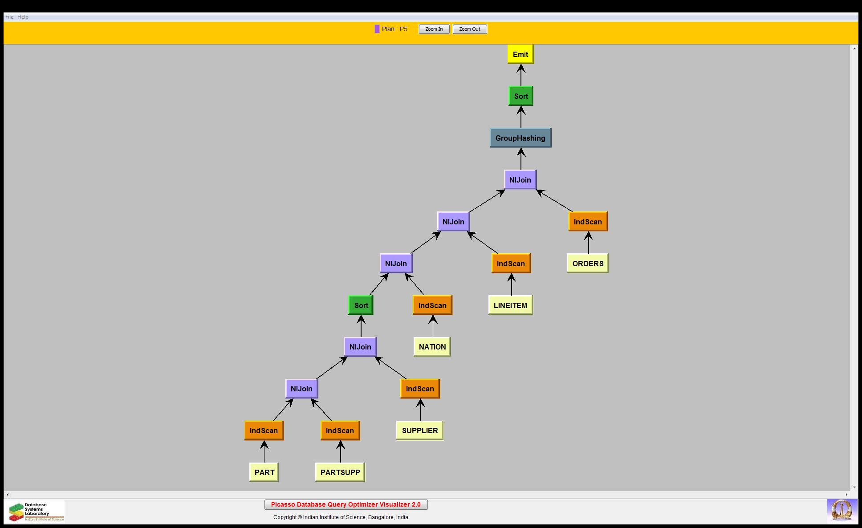Click the yellow Emit node
The height and width of the screenshot is (528, 862).
520,54
